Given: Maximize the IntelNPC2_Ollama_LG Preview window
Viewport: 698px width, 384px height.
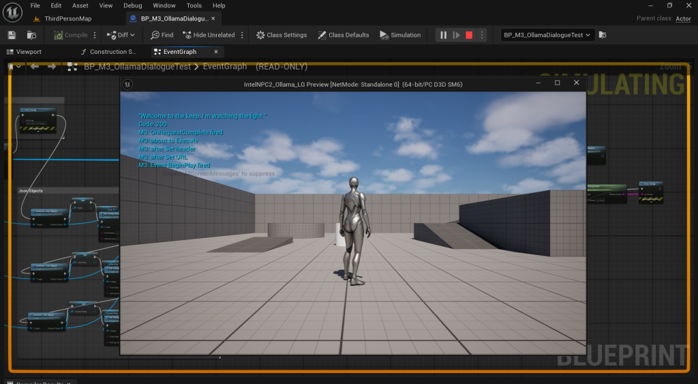Looking at the screenshot, I should tap(557, 83).
